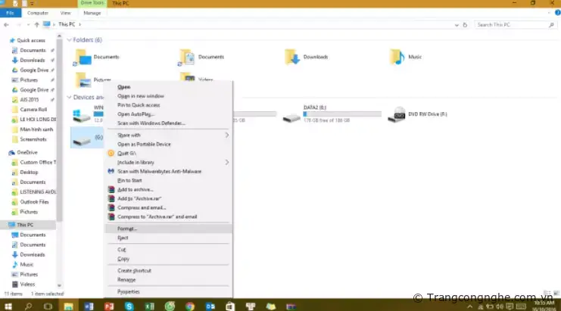Launch PowerPoint from the taskbar
Viewport: 561px width, 311px height.
click(x=109, y=305)
